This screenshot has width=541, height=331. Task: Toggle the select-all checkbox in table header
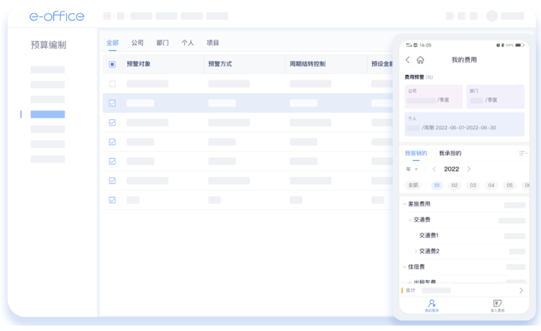click(x=112, y=64)
